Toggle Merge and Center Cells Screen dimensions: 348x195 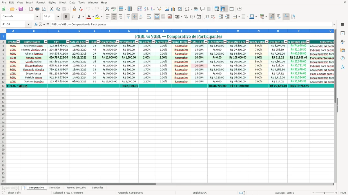[x=157, y=17]
